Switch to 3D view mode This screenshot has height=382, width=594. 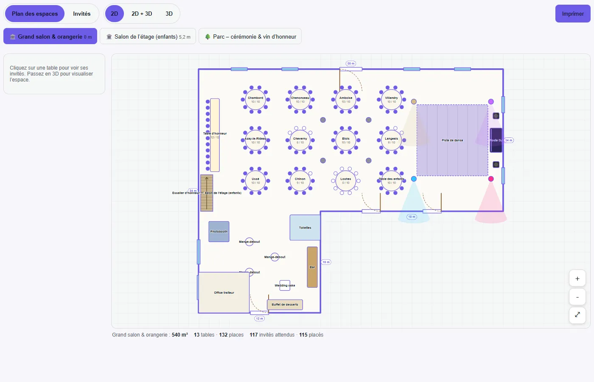point(169,14)
